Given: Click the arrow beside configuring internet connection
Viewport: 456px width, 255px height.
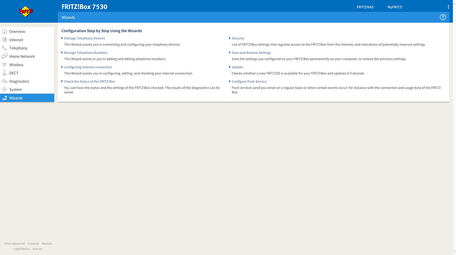Looking at the screenshot, I should point(62,67).
